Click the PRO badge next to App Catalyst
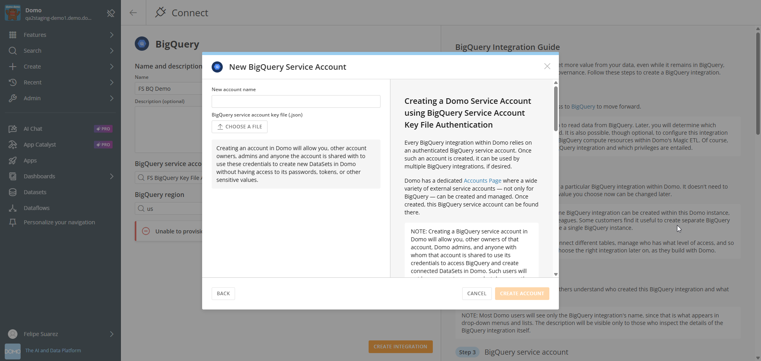This screenshot has width=761, height=361. [103, 145]
